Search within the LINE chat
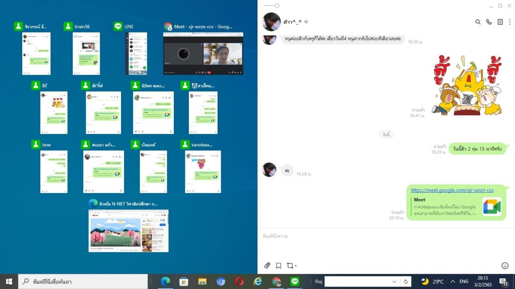 point(478,22)
